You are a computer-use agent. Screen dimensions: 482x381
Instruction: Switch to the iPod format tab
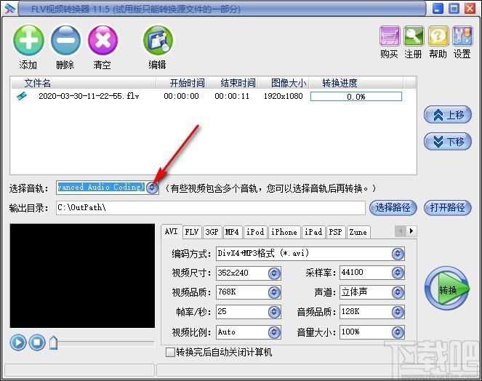[x=255, y=232]
